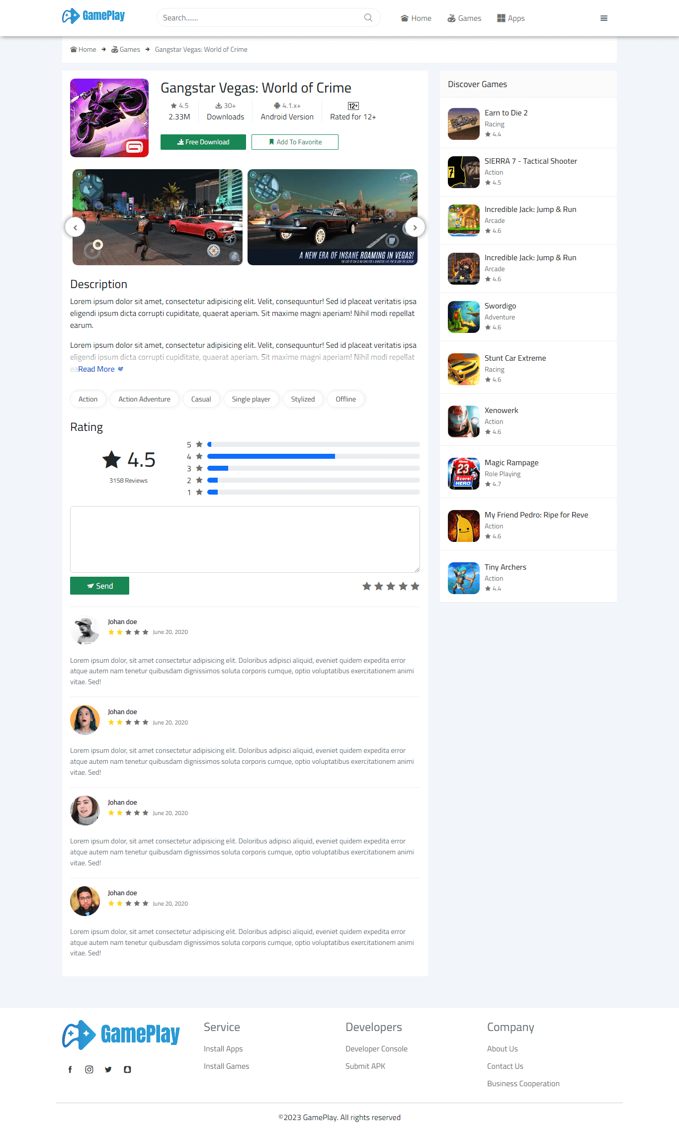Viewport: 679px width, 1135px height.
Task: Focus the review comment text area
Action: pyautogui.click(x=245, y=539)
